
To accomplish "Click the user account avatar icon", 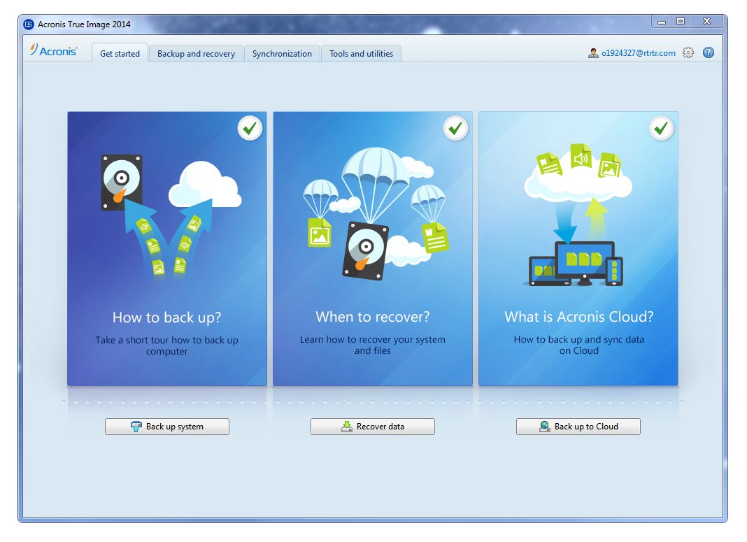I will click(x=593, y=53).
